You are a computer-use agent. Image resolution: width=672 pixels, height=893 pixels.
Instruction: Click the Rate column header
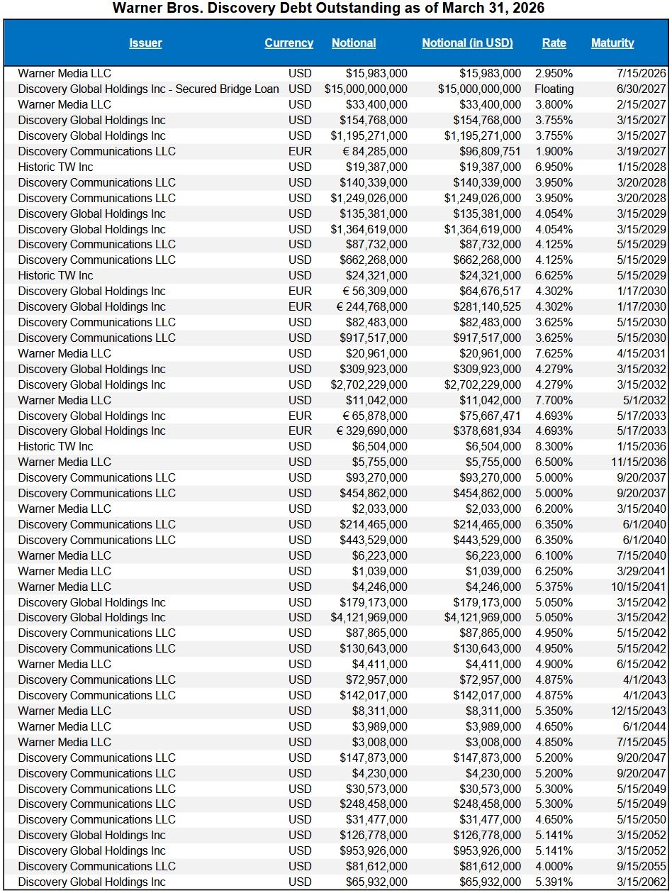click(554, 43)
